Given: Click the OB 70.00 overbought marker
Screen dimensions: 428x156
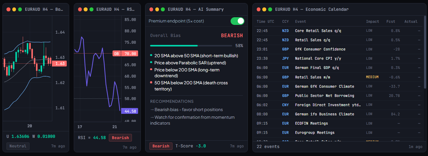Looking at the screenshot, I should point(125,54).
